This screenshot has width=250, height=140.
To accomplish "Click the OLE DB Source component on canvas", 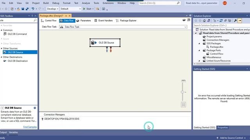I will pos(105,43).
